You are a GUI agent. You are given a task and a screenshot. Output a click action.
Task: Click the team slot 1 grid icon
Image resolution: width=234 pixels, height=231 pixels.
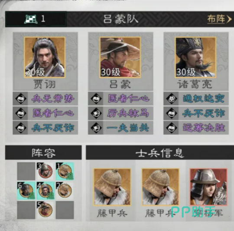tap(31, 19)
